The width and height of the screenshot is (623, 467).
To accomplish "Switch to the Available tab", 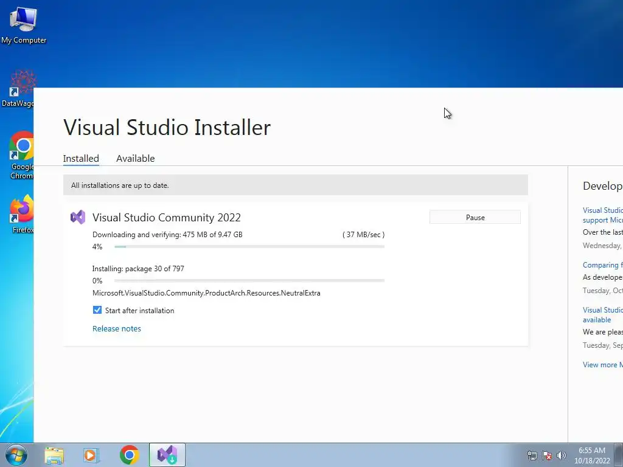I will coord(136,159).
